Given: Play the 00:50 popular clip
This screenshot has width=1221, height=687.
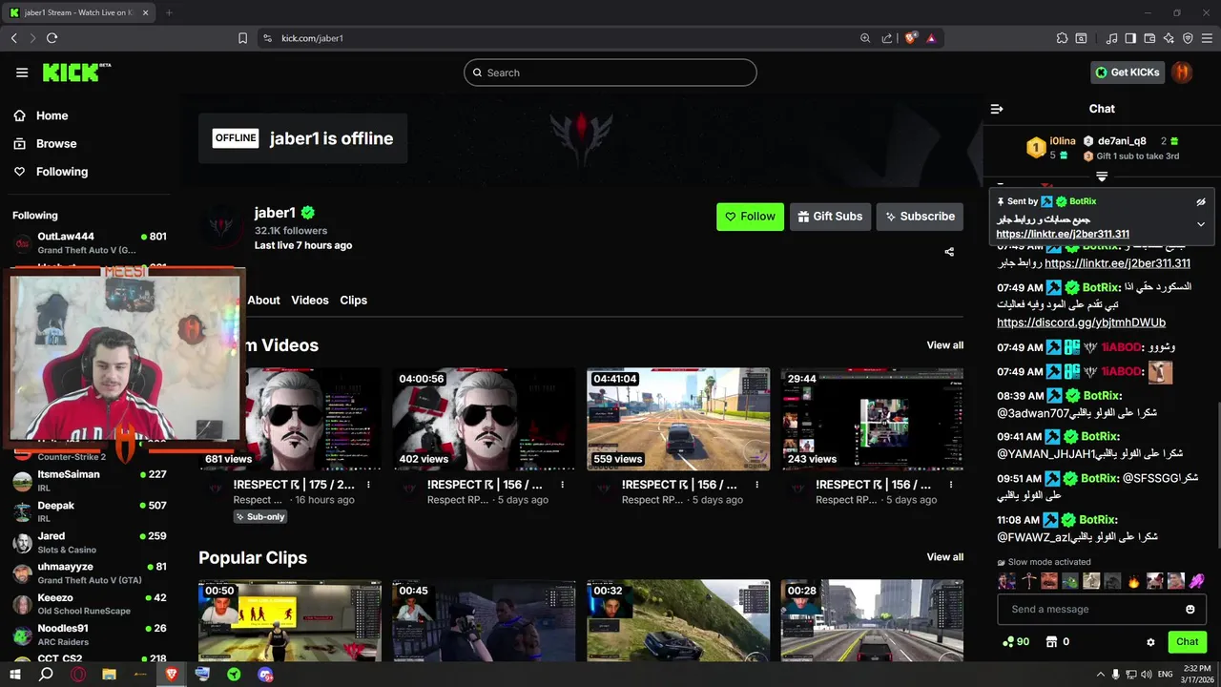Looking at the screenshot, I should tap(290, 620).
